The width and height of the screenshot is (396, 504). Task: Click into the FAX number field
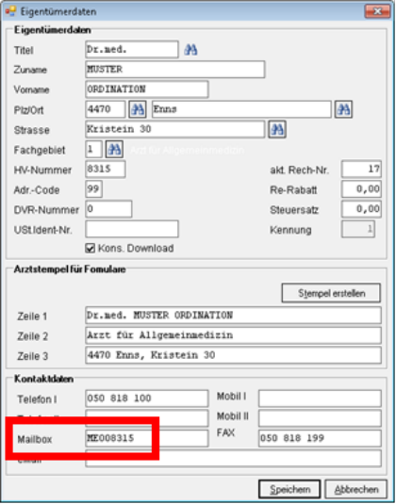[x=320, y=438]
